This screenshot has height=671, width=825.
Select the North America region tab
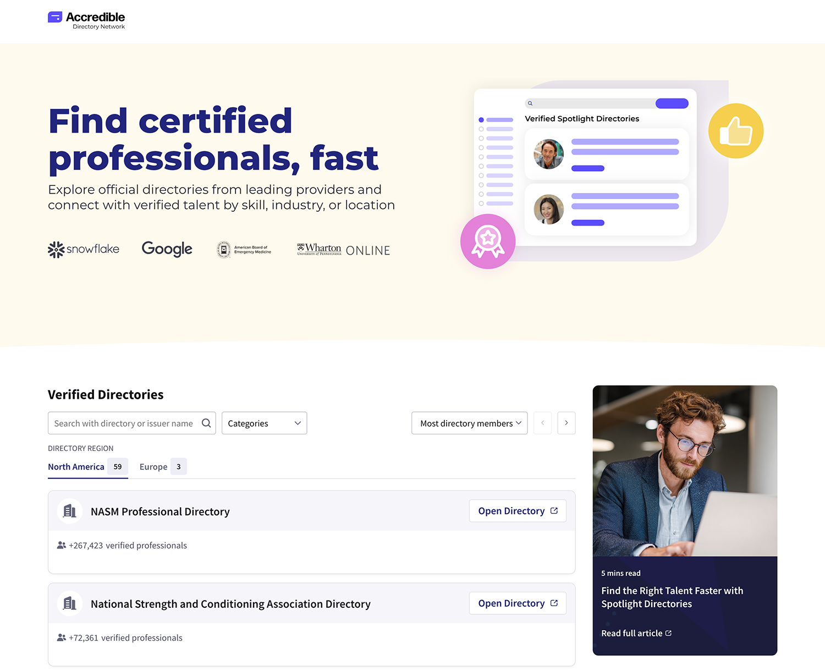click(88, 467)
